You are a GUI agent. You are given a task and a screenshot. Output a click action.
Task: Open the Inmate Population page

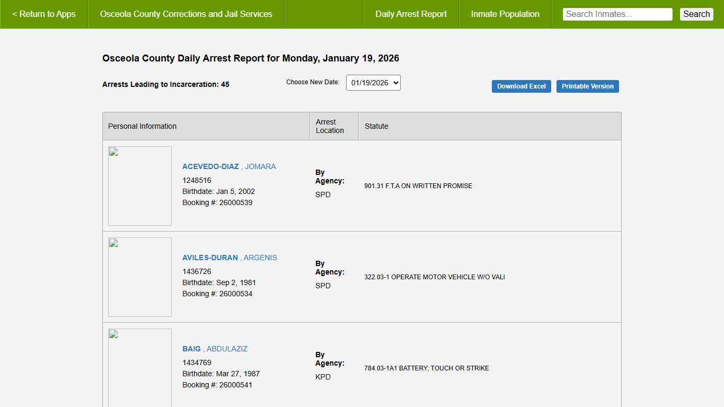(x=505, y=14)
